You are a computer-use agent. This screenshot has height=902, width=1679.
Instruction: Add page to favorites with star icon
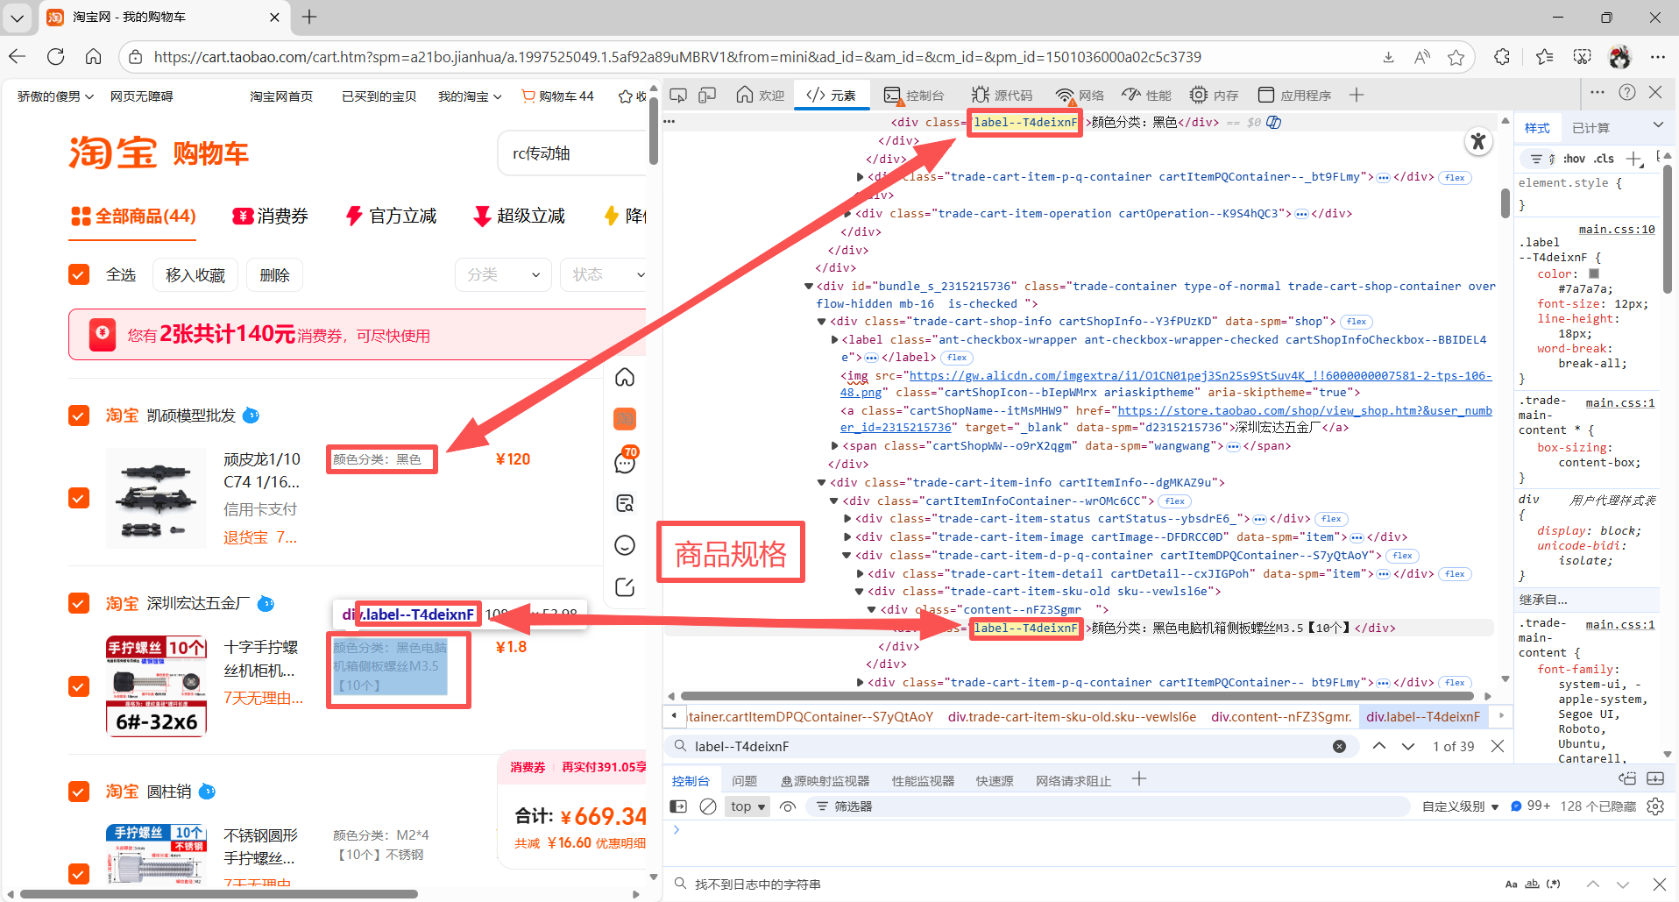[x=1456, y=57]
